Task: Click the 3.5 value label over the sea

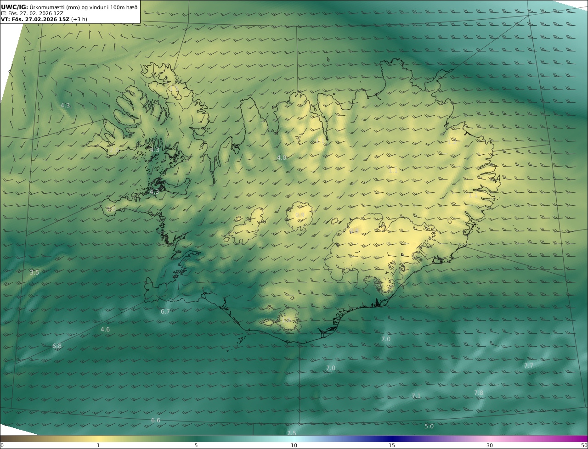Action: pos(34,272)
